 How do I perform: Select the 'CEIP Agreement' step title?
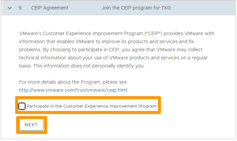tap(50, 8)
